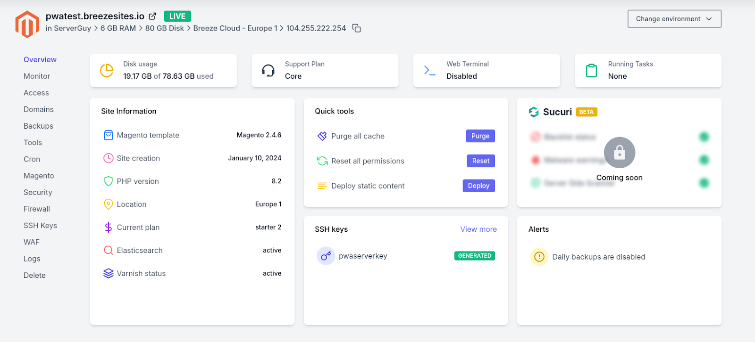Click the Site creation clock icon
This screenshot has width=755, height=342.
coord(109,158)
